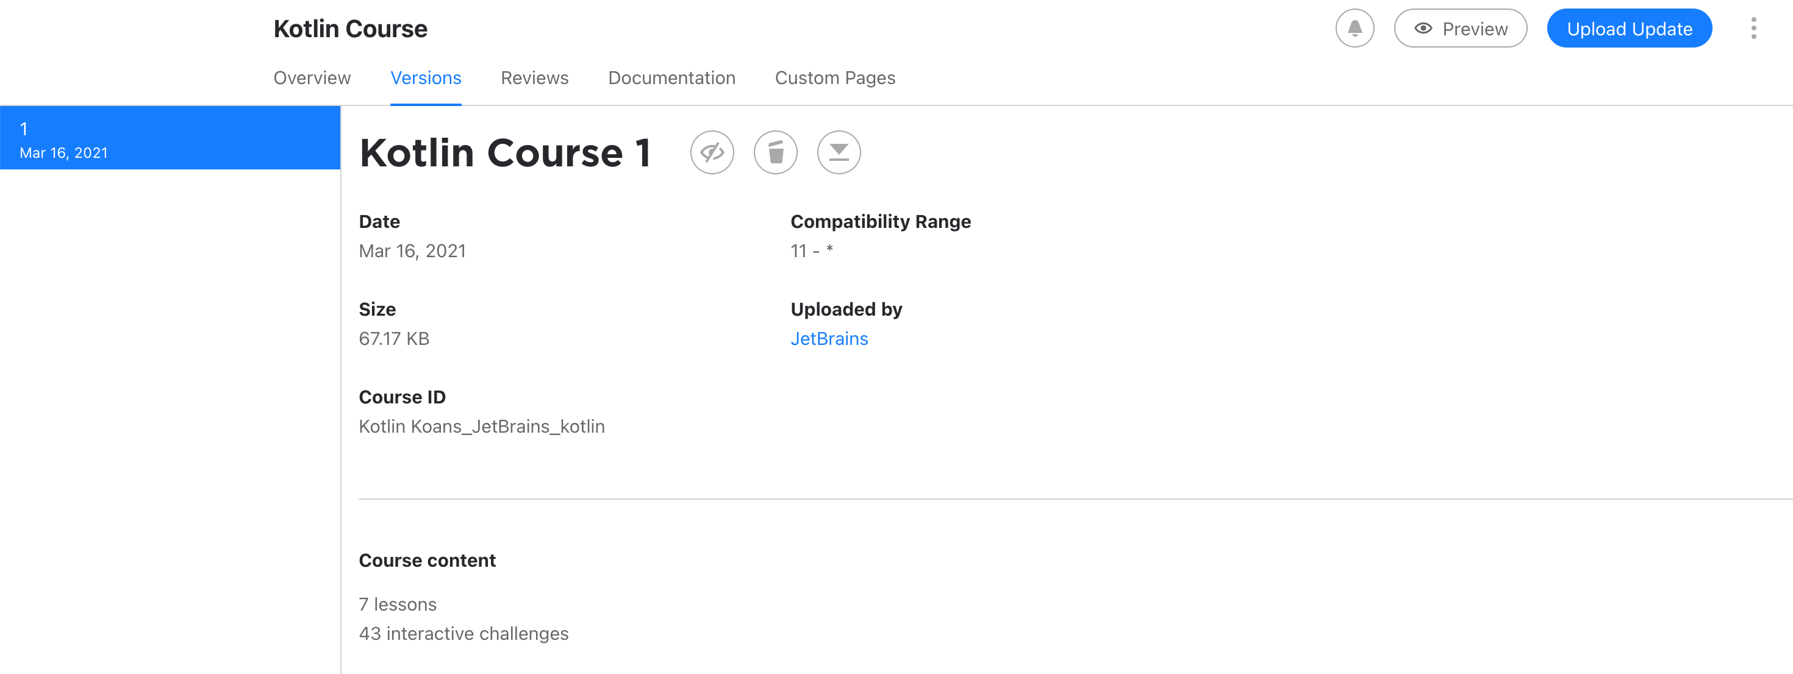Image resolution: width=1793 pixels, height=674 pixels.
Task: Hide version with crossed-eye icon
Action: [711, 152]
